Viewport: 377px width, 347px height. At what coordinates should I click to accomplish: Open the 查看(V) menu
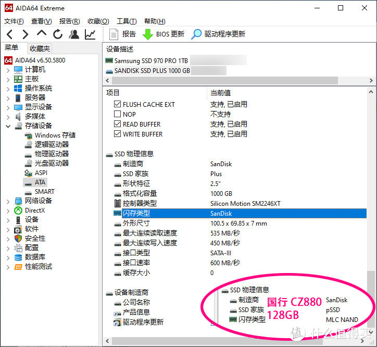(41, 21)
